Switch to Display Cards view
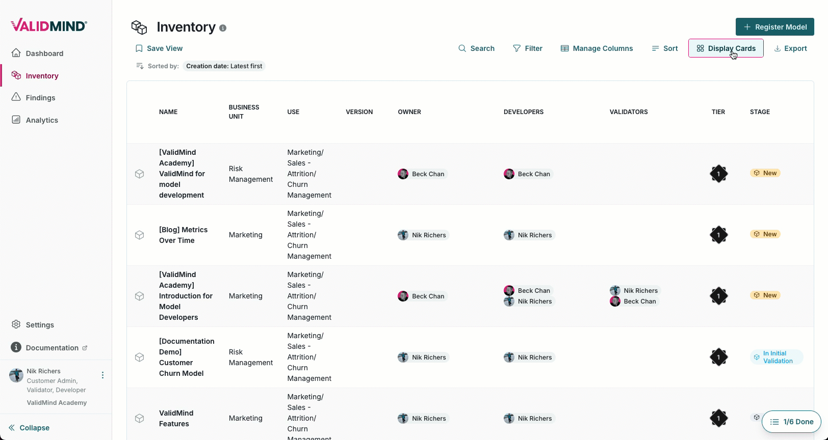Viewport: 828px width, 440px height. 726,48
